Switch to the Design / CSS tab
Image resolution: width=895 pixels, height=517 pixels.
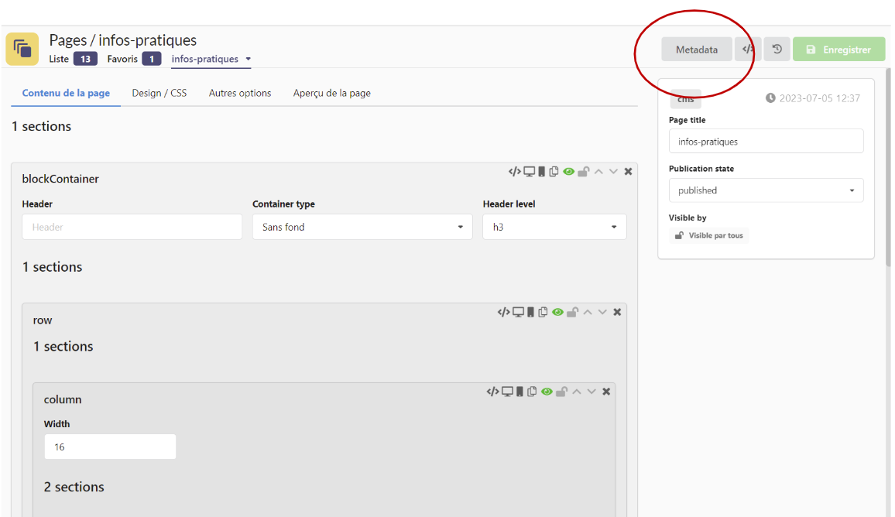pyautogui.click(x=159, y=93)
